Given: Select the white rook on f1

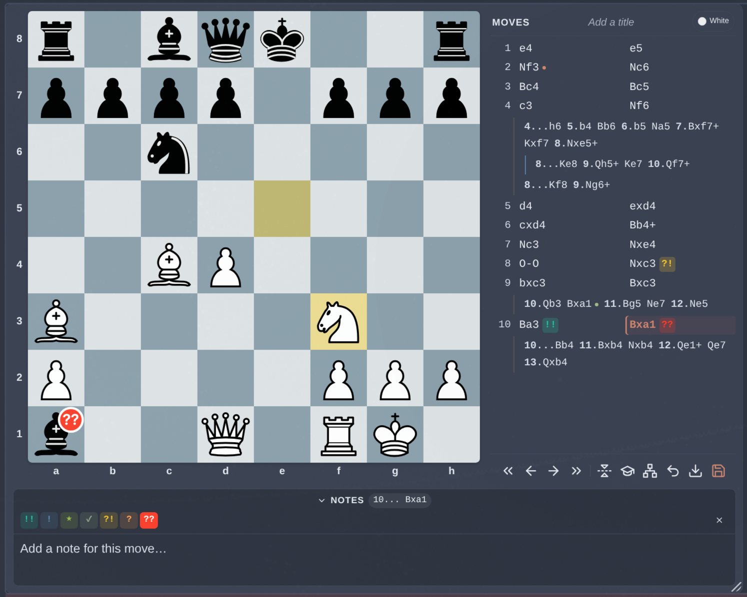Looking at the screenshot, I should (338, 435).
